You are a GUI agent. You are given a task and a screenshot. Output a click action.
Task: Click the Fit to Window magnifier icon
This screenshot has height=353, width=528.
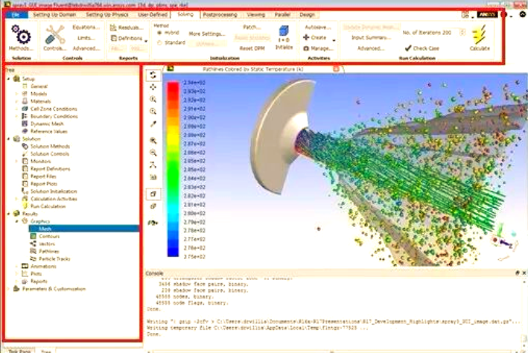click(x=153, y=141)
